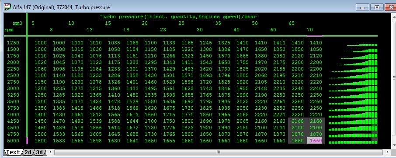Screen dimensions: 396x158
Task: Select the first 1000 cell, 1250 rpm row
Action: coord(41,43)
